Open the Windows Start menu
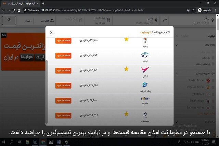Screen dimensions: 219x146 pos(4,142)
